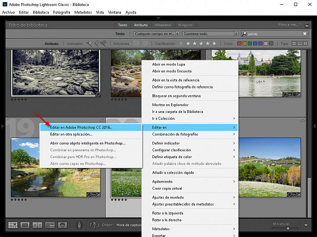Open toolbar content dropdown triangle
The height and width of the screenshot is (237, 317).
[x=306, y=225]
